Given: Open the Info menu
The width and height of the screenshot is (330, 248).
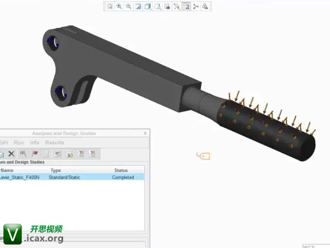Looking at the screenshot, I should (34, 142).
